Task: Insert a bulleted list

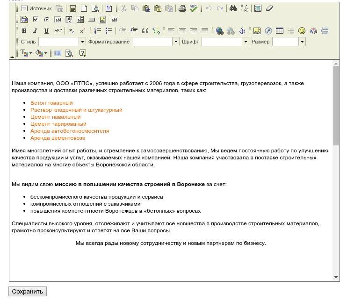Action: [109, 31]
